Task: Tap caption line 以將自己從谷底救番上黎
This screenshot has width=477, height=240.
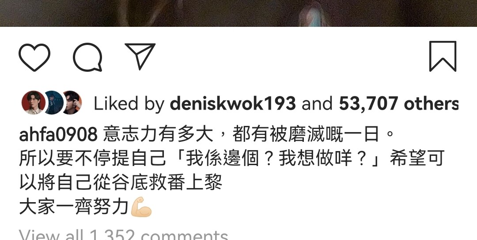Action: pos(121,183)
